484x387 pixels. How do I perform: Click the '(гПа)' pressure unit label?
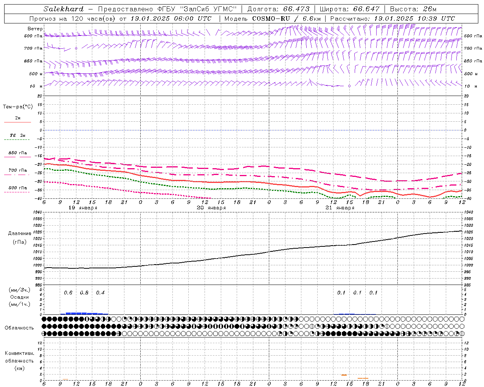(x=20, y=242)
